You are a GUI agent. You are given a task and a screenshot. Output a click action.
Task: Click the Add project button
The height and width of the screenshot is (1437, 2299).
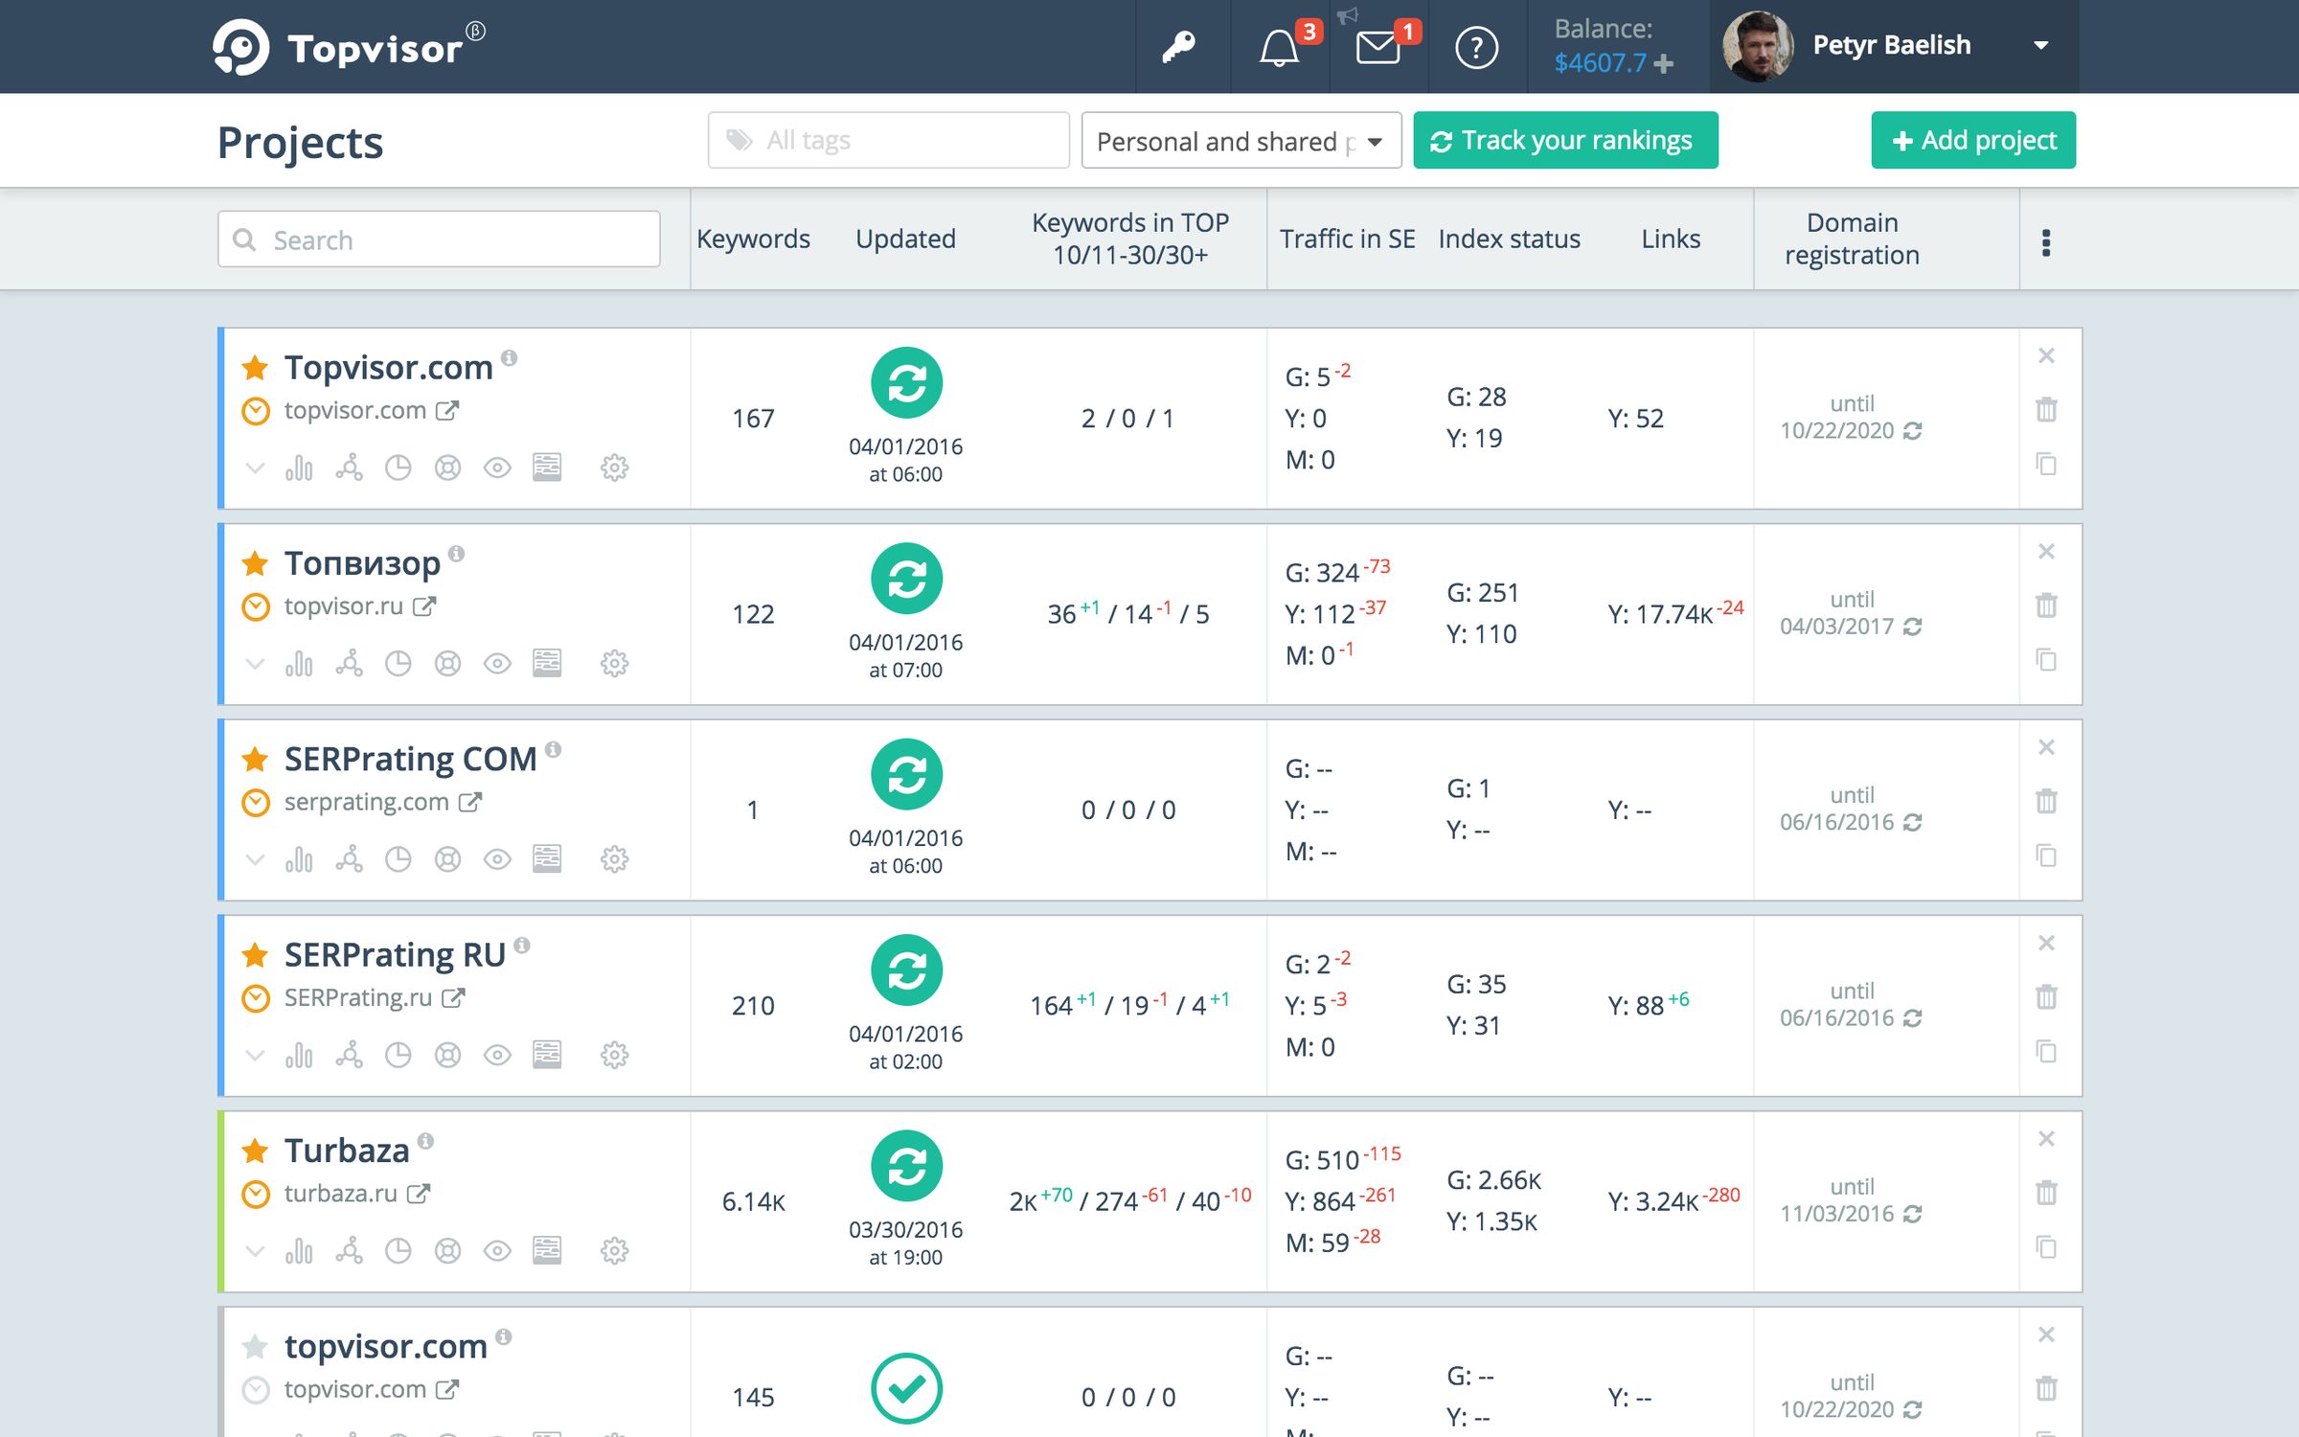[1972, 140]
